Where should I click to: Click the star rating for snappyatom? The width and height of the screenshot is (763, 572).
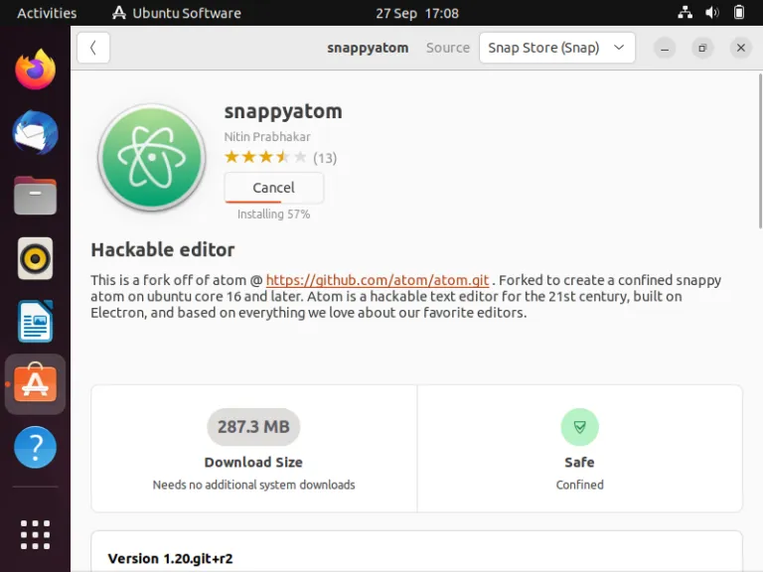tap(265, 157)
